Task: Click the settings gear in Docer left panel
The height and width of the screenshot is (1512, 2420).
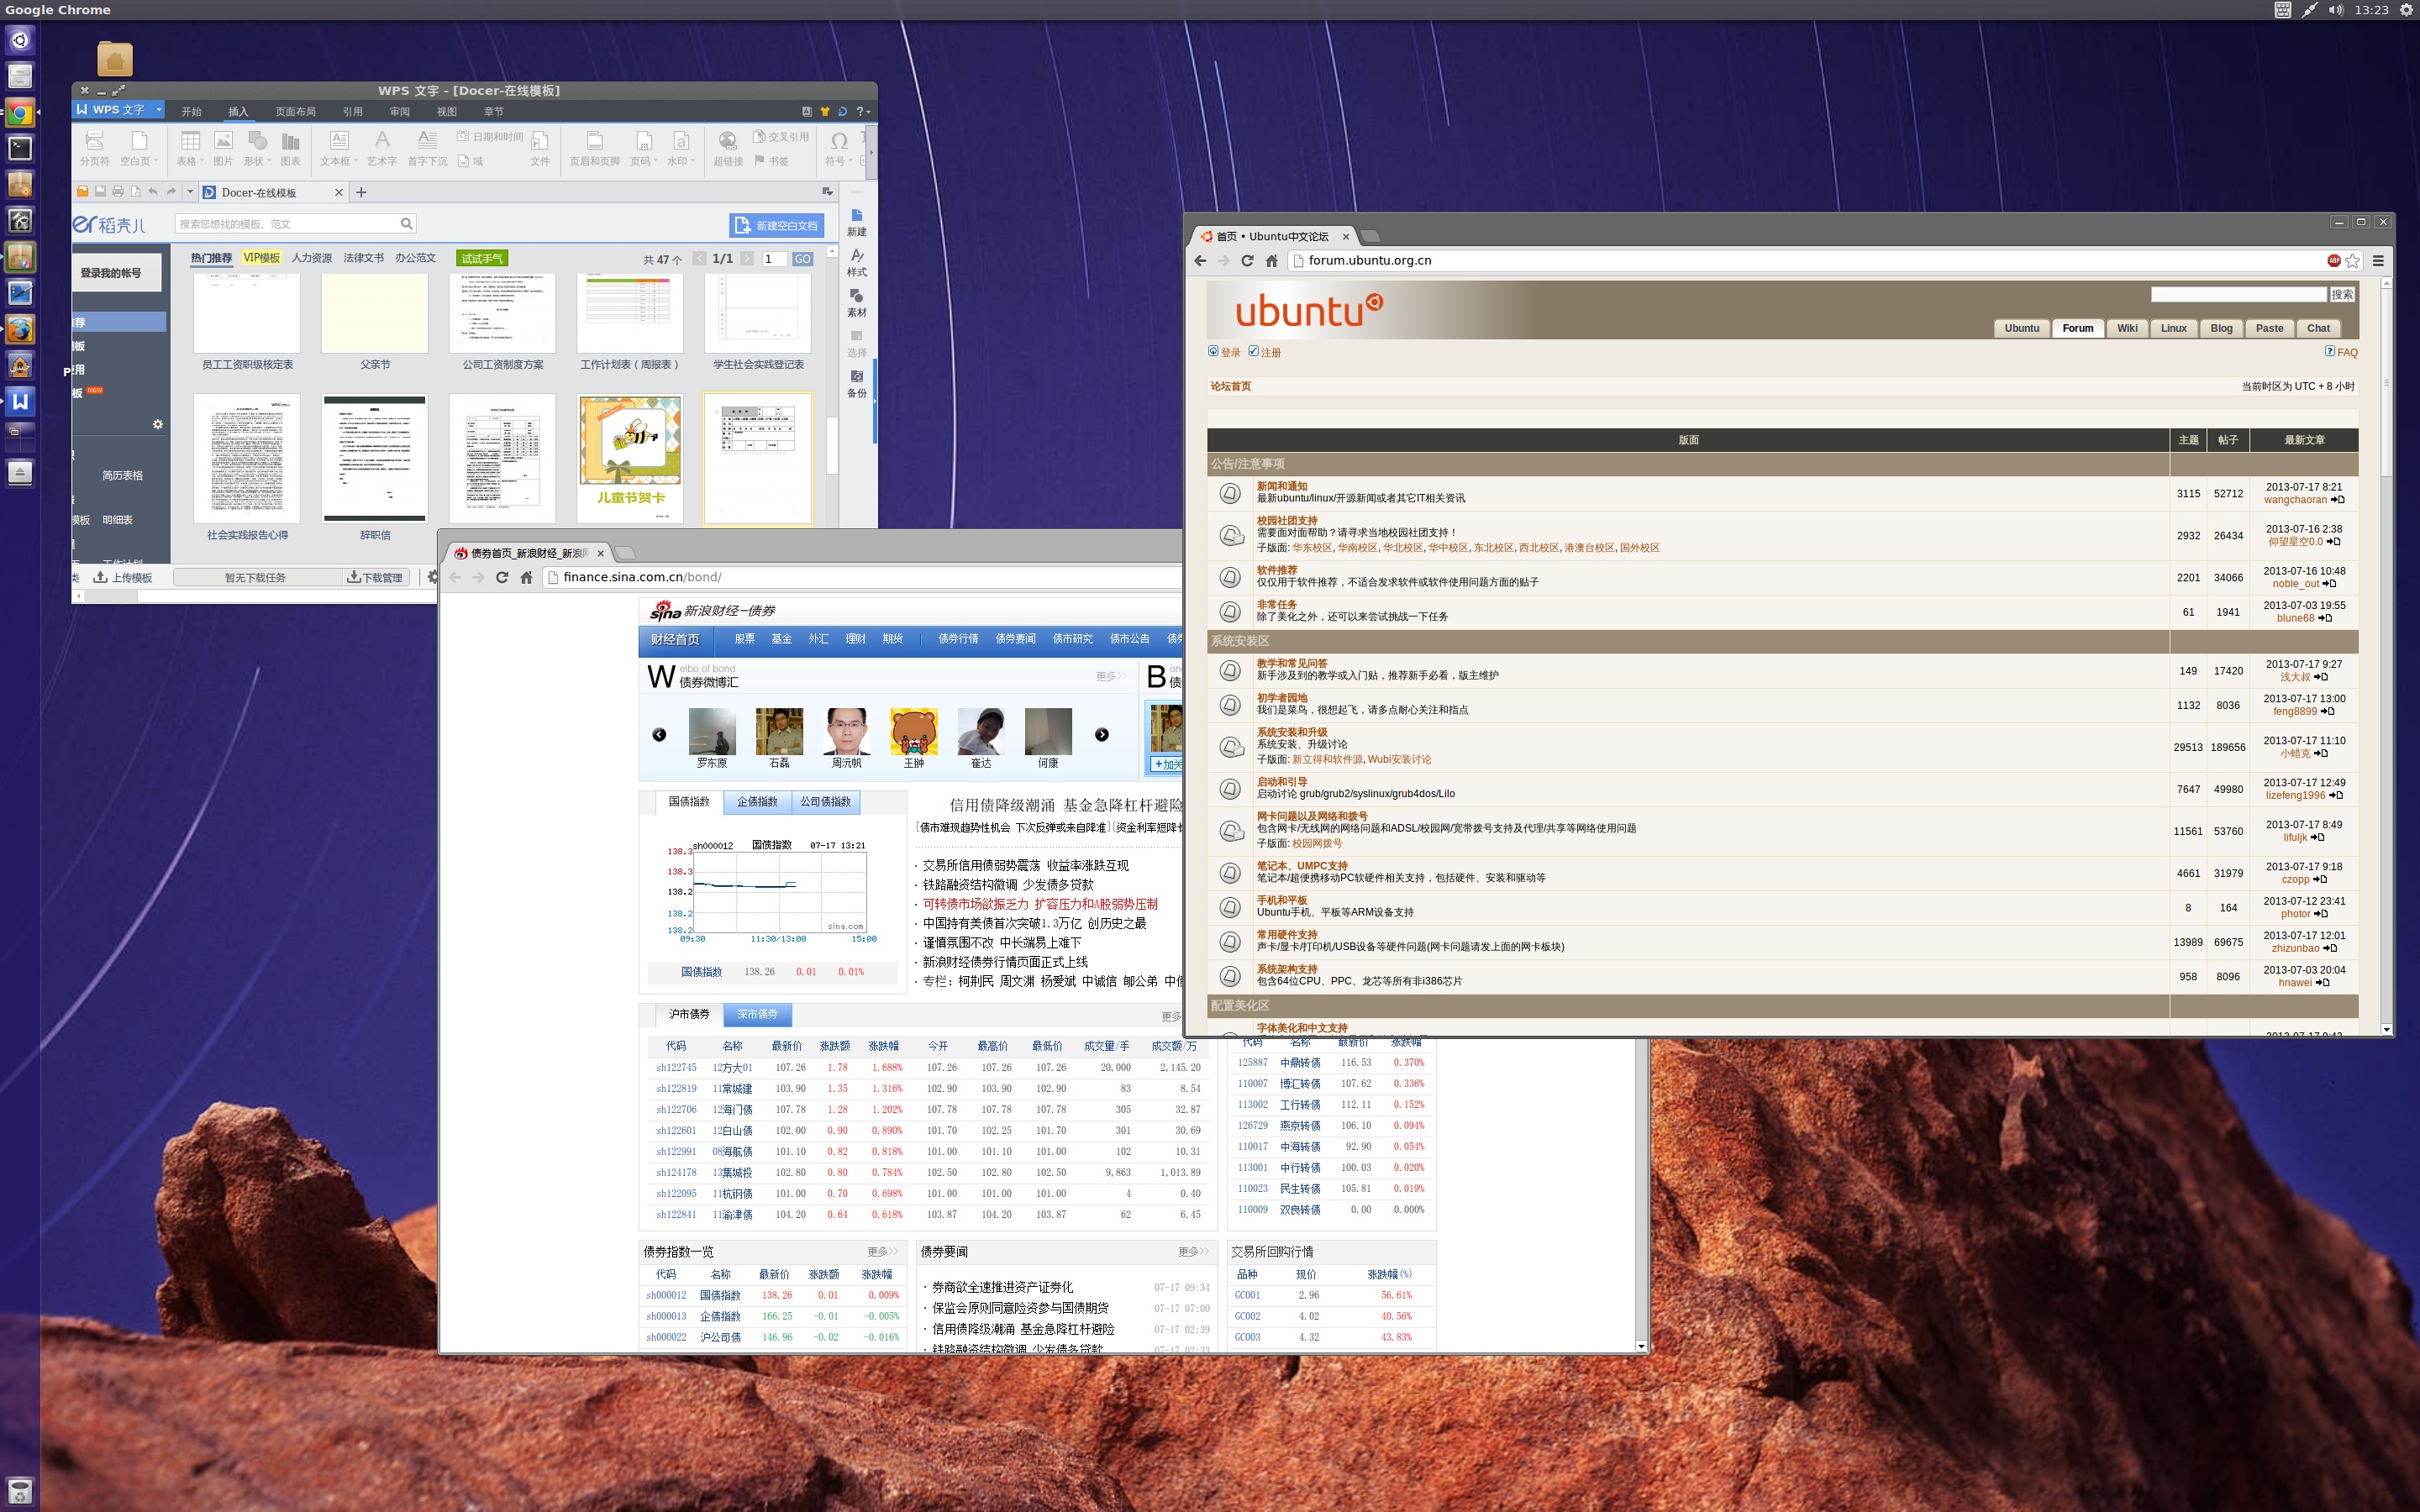Action: pyautogui.click(x=157, y=424)
